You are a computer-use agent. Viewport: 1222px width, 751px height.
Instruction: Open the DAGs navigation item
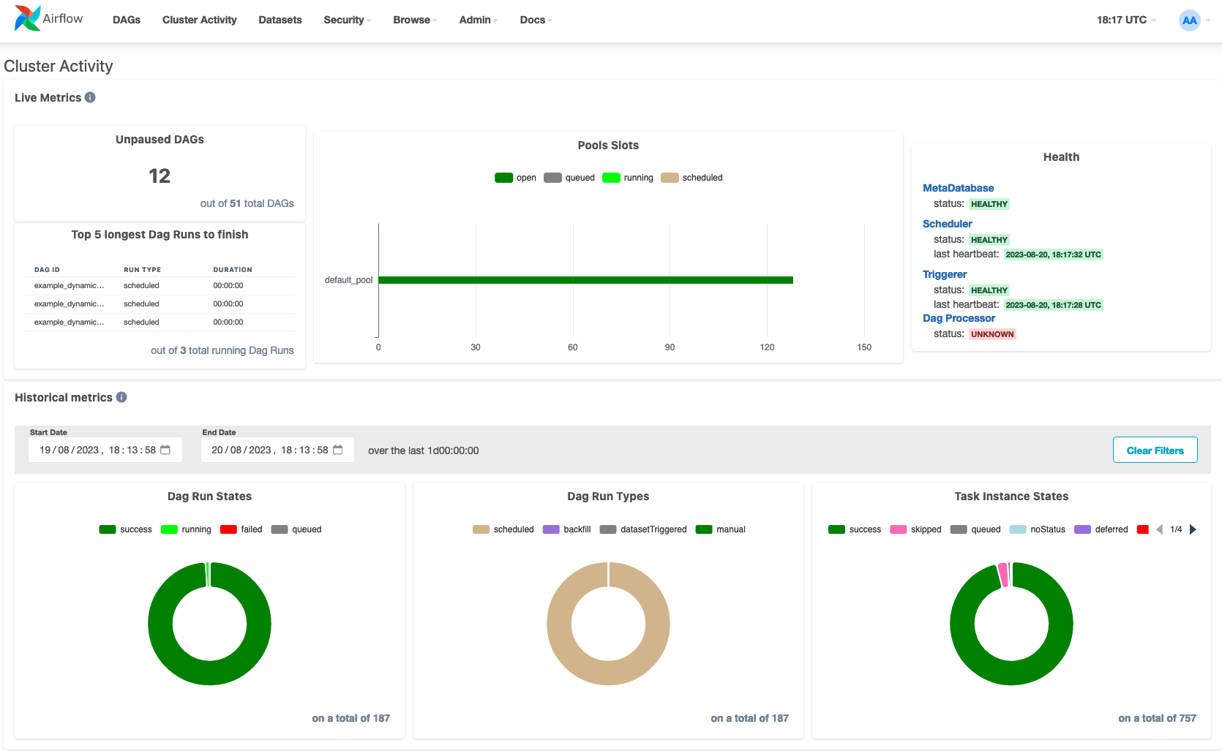tap(127, 20)
